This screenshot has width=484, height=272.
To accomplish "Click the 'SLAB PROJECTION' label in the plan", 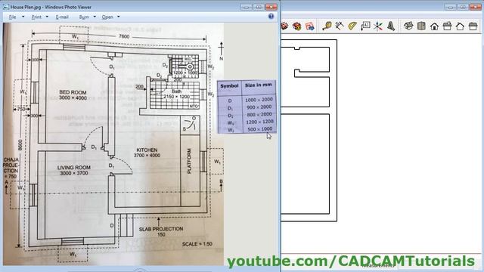I will point(161,229).
